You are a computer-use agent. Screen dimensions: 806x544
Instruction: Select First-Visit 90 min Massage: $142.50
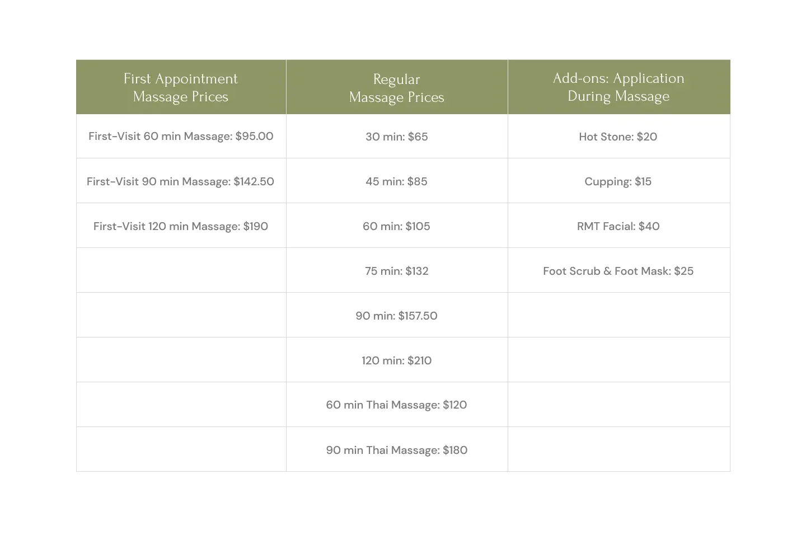[x=180, y=181]
